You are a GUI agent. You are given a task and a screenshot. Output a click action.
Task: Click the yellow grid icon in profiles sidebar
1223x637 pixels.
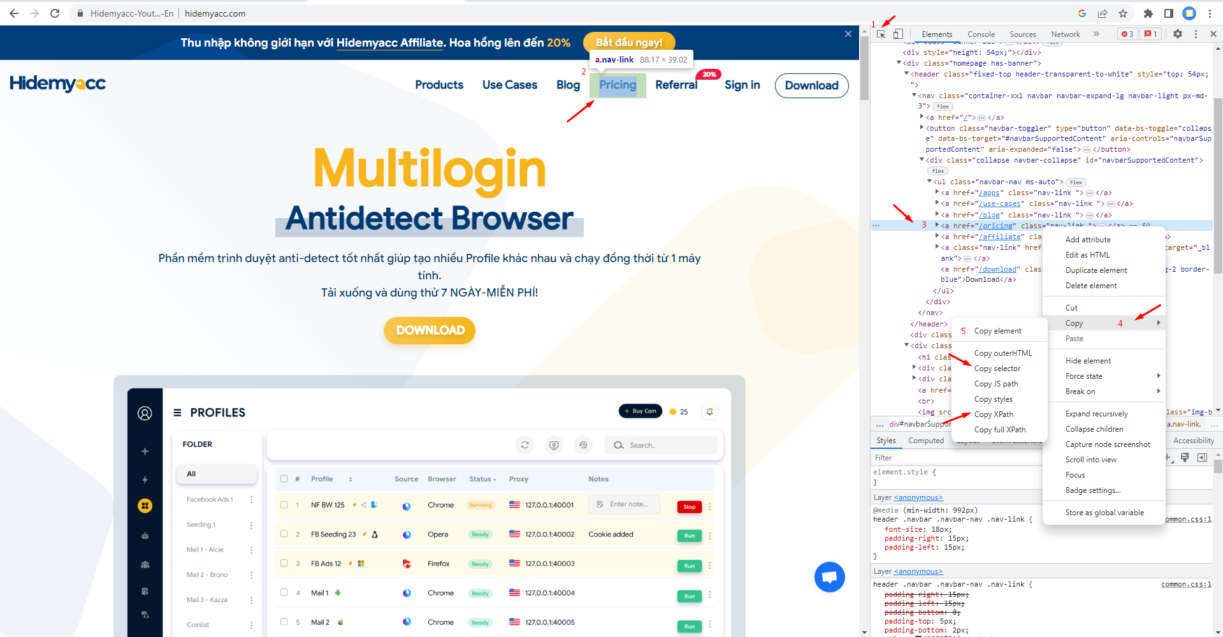[145, 506]
